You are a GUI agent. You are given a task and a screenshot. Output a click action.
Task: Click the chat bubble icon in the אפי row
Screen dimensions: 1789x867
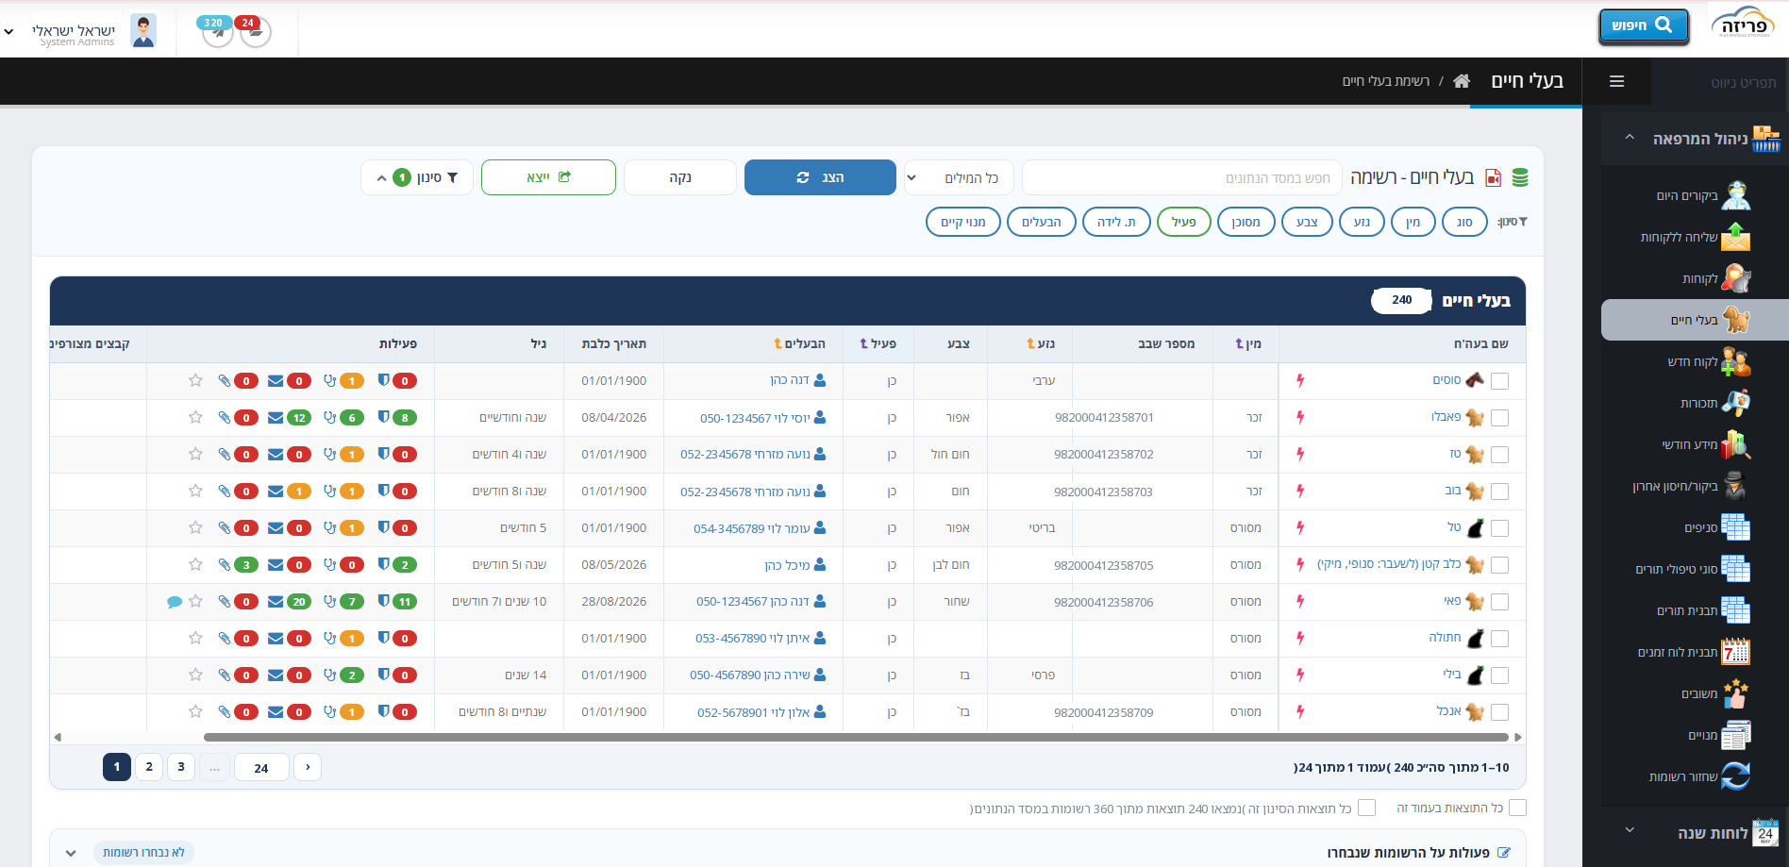(175, 602)
